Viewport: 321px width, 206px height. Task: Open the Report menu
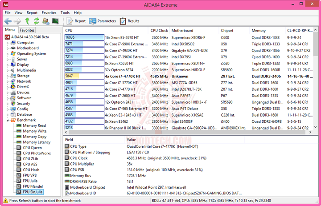[x=32, y=12]
